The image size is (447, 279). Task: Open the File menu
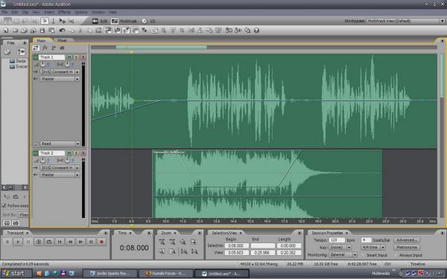[4, 12]
